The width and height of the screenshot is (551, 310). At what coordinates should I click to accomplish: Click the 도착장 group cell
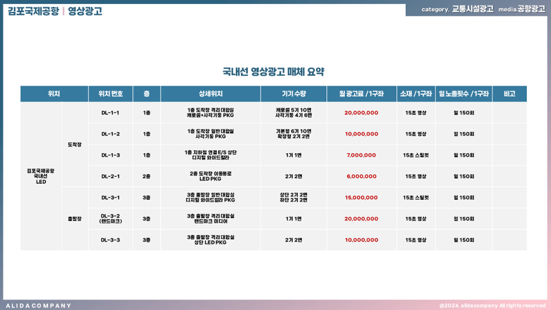tap(75, 145)
